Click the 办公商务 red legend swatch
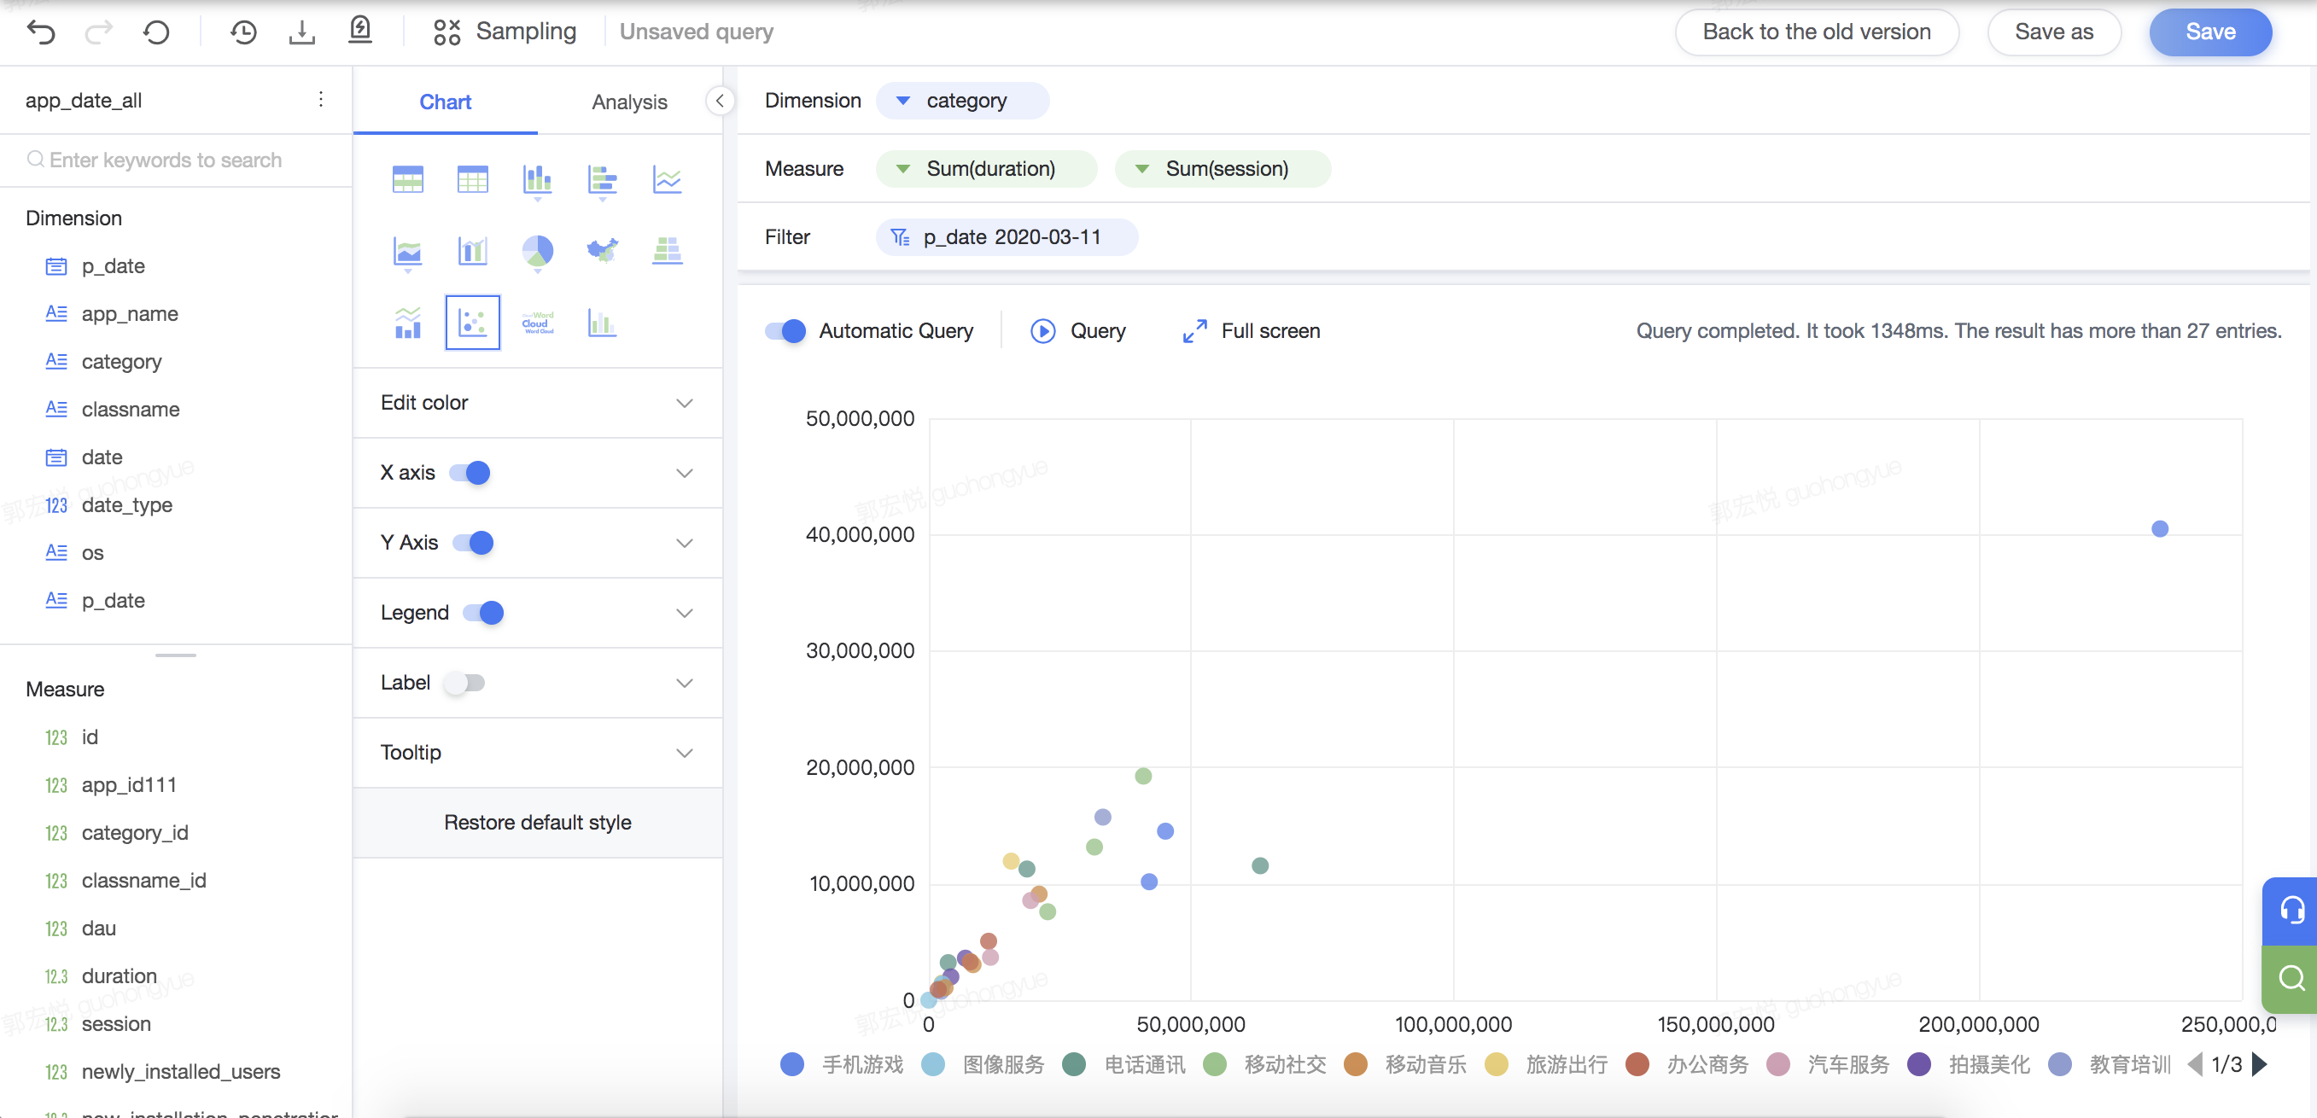The width and height of the screenshot is (2317, 1118). click(1638, 1065)
